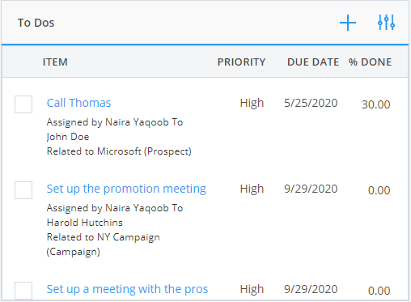Sort by the % DONE column header
411x302 pixels.
[370, 62]
